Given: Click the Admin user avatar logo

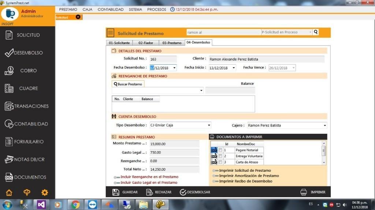Looking at the screenshot, I should point(10,13).
